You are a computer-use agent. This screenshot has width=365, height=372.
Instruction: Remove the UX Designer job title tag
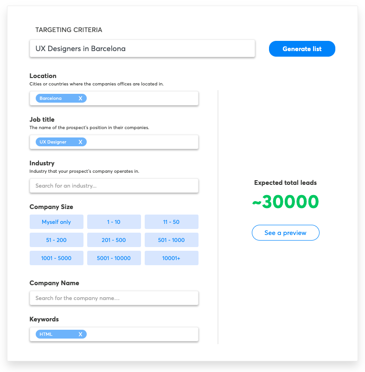tap(80, 142)
